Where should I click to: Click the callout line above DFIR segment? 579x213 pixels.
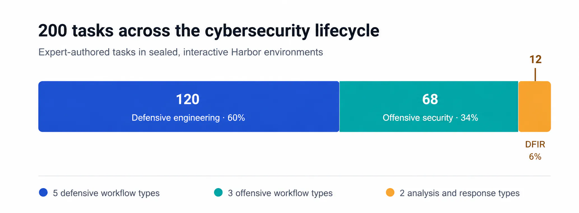[x=535, y=74]
